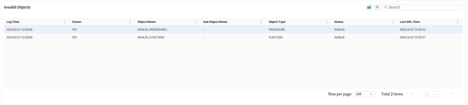This screenshot has height=105, width=468.
Task: Sort by Log Time column
Action: click(65, 22)
